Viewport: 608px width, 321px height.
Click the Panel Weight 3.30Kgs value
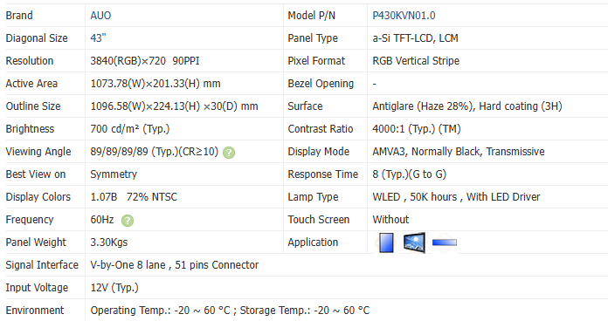point(109,242)
